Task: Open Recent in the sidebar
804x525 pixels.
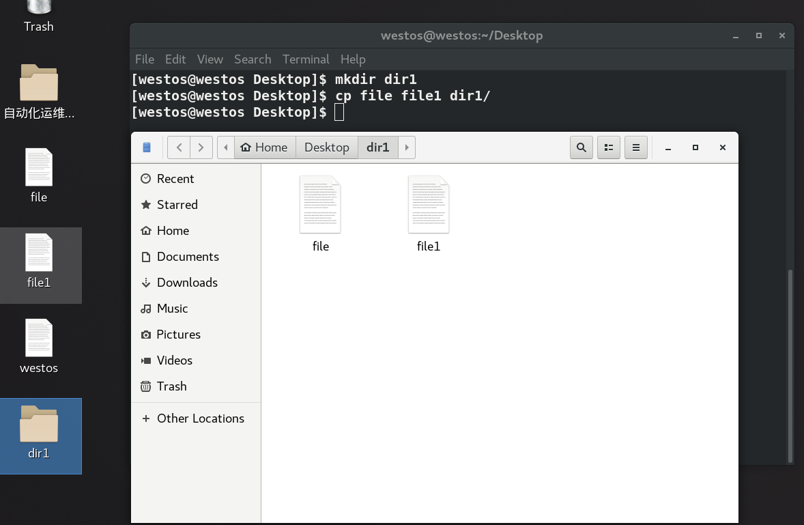Action: coord(196,178)
